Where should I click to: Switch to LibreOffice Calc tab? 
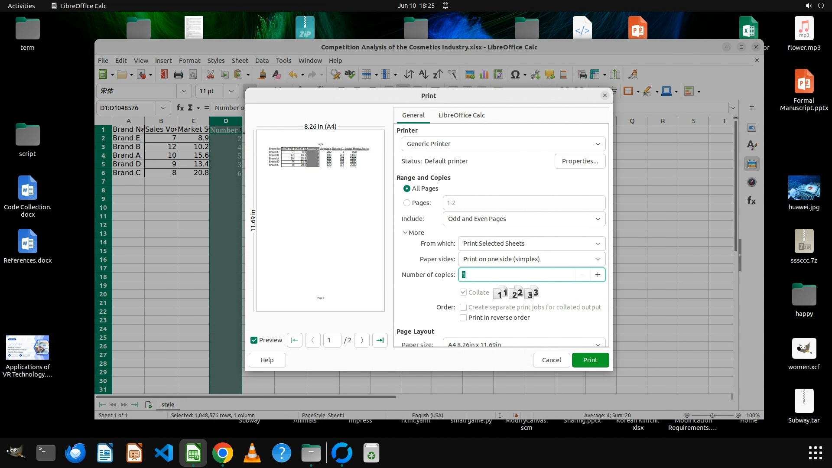(x=461, y=115)
